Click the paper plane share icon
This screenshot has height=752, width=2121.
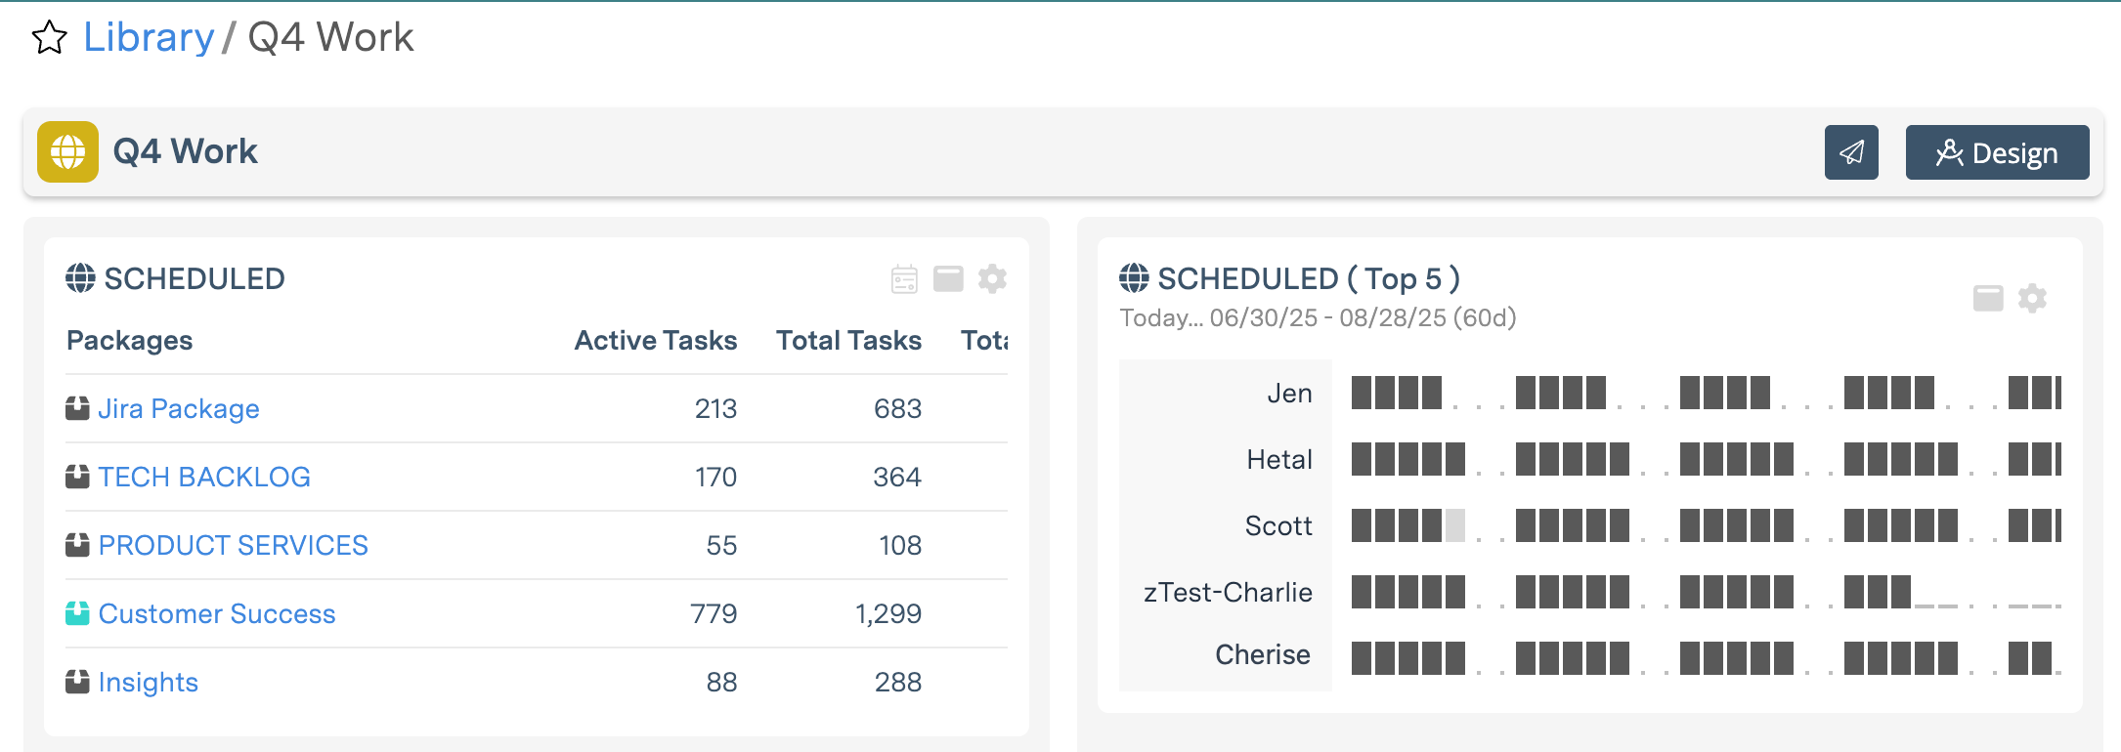pyautogui.click(x=1851, y=152)
